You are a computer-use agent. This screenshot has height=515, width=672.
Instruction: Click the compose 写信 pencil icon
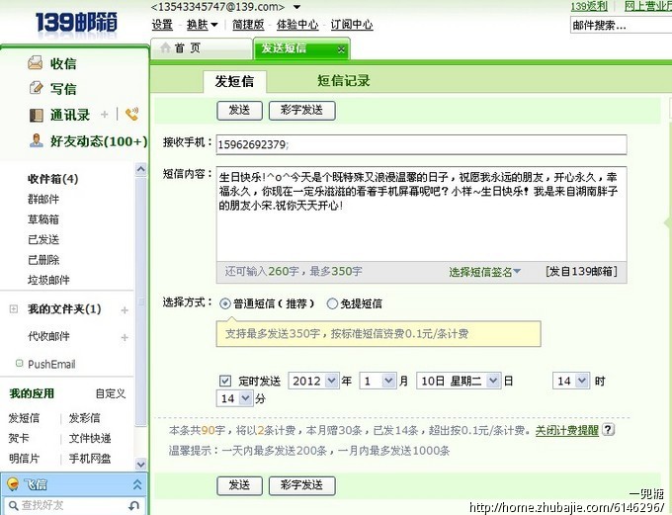pyautogui.click(x=36, y=88)
